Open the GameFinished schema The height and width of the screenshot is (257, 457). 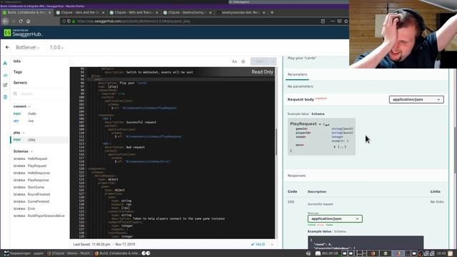(x=39, y=201)
